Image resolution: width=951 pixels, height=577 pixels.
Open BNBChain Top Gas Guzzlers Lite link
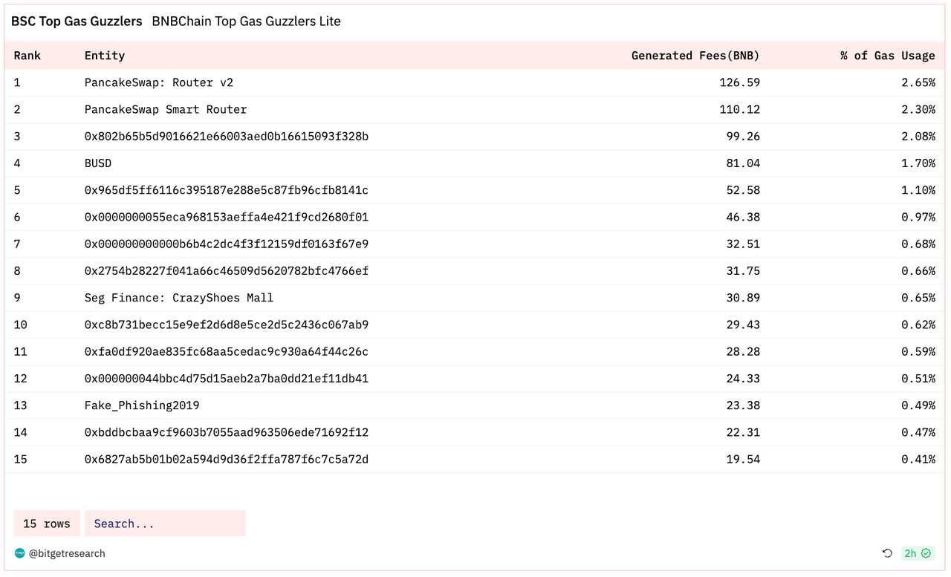(x=246, y=22)
